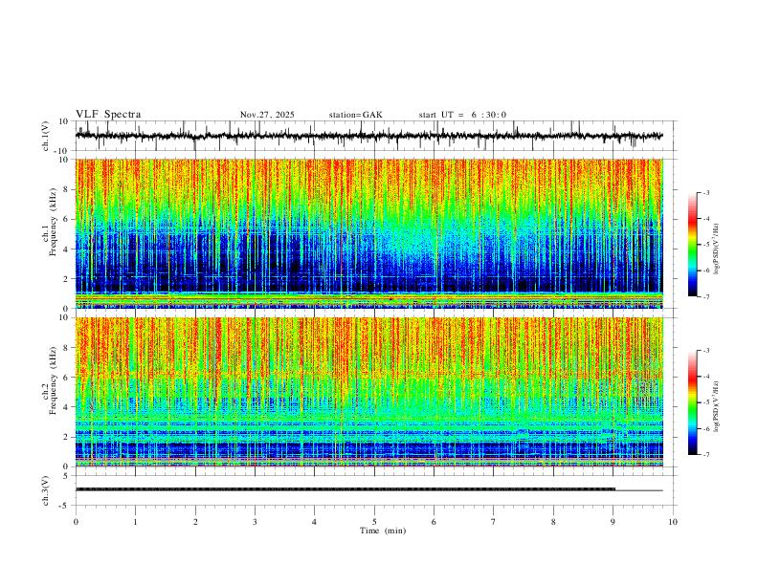Click the time axis tick '0'
Viewport: 758px width, 585px height.
76,522
